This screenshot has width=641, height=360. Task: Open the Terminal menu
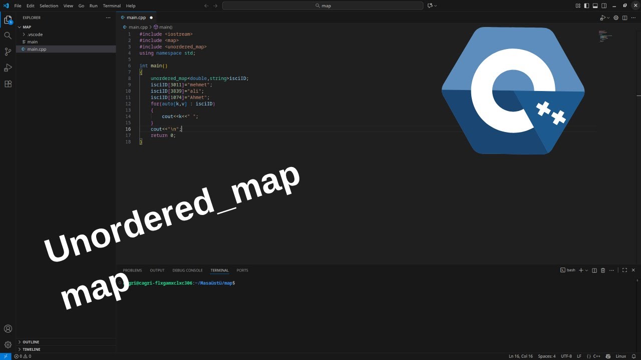click(112, 5)
